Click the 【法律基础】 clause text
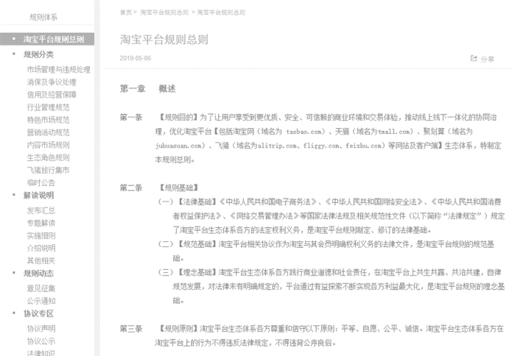512x356 pixels. pyautogui.click(x=197, y=202)
